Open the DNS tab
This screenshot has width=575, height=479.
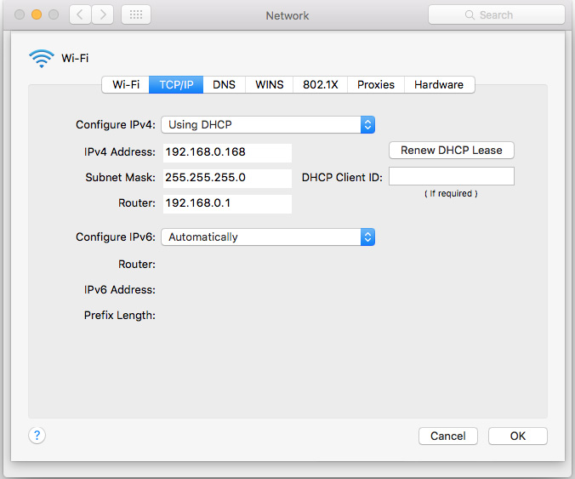click(224, 84)
